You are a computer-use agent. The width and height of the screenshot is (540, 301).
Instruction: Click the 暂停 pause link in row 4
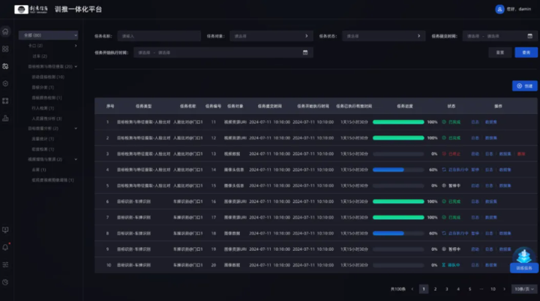pyautogui.click(x=475, y=170)
